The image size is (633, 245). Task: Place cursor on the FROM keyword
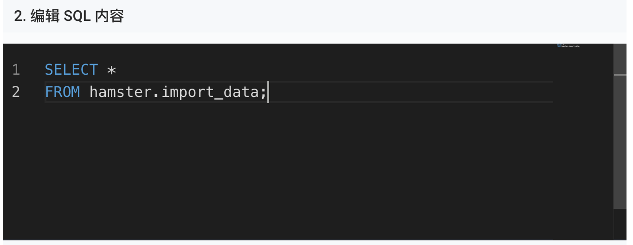(x=63, y=92)
